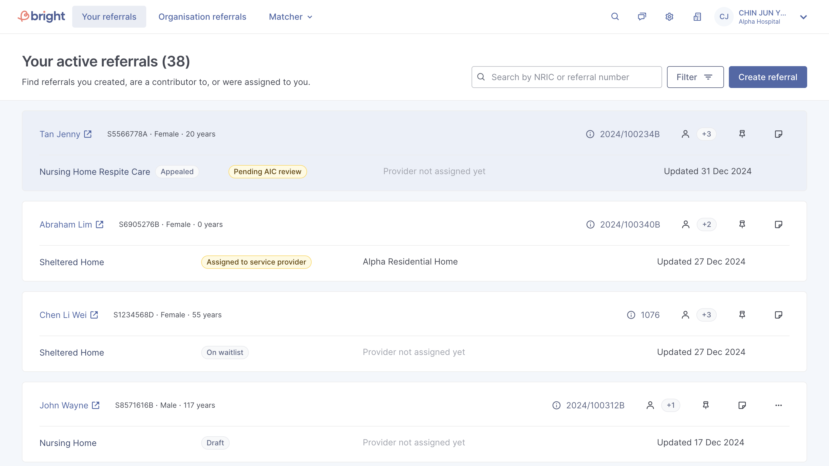Open notes for Abraham Lim's referral

click(x=778, y=224)
